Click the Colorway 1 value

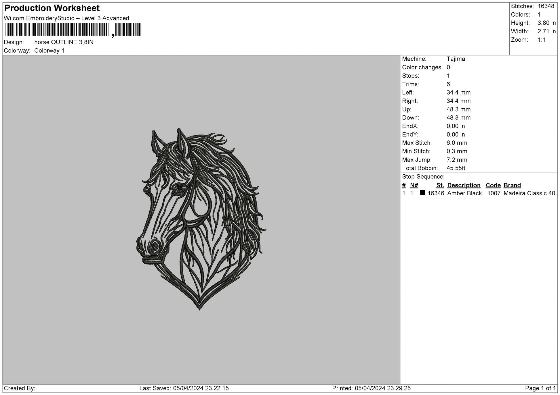(x=49, y=51)
